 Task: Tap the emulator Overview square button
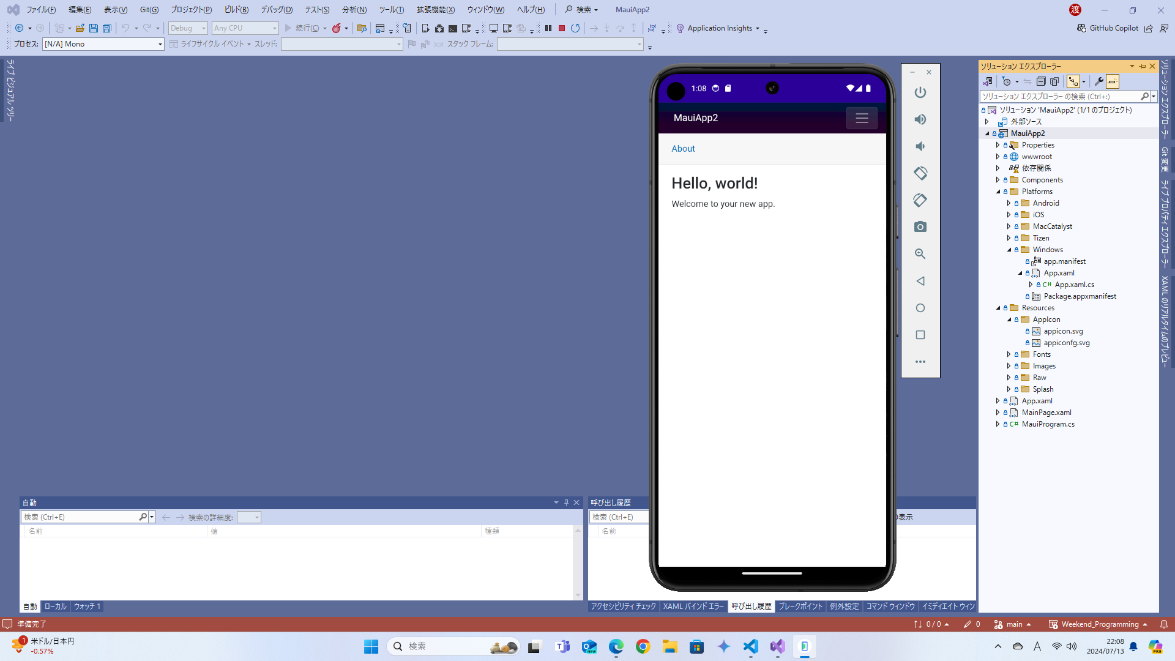coord(920,335)
